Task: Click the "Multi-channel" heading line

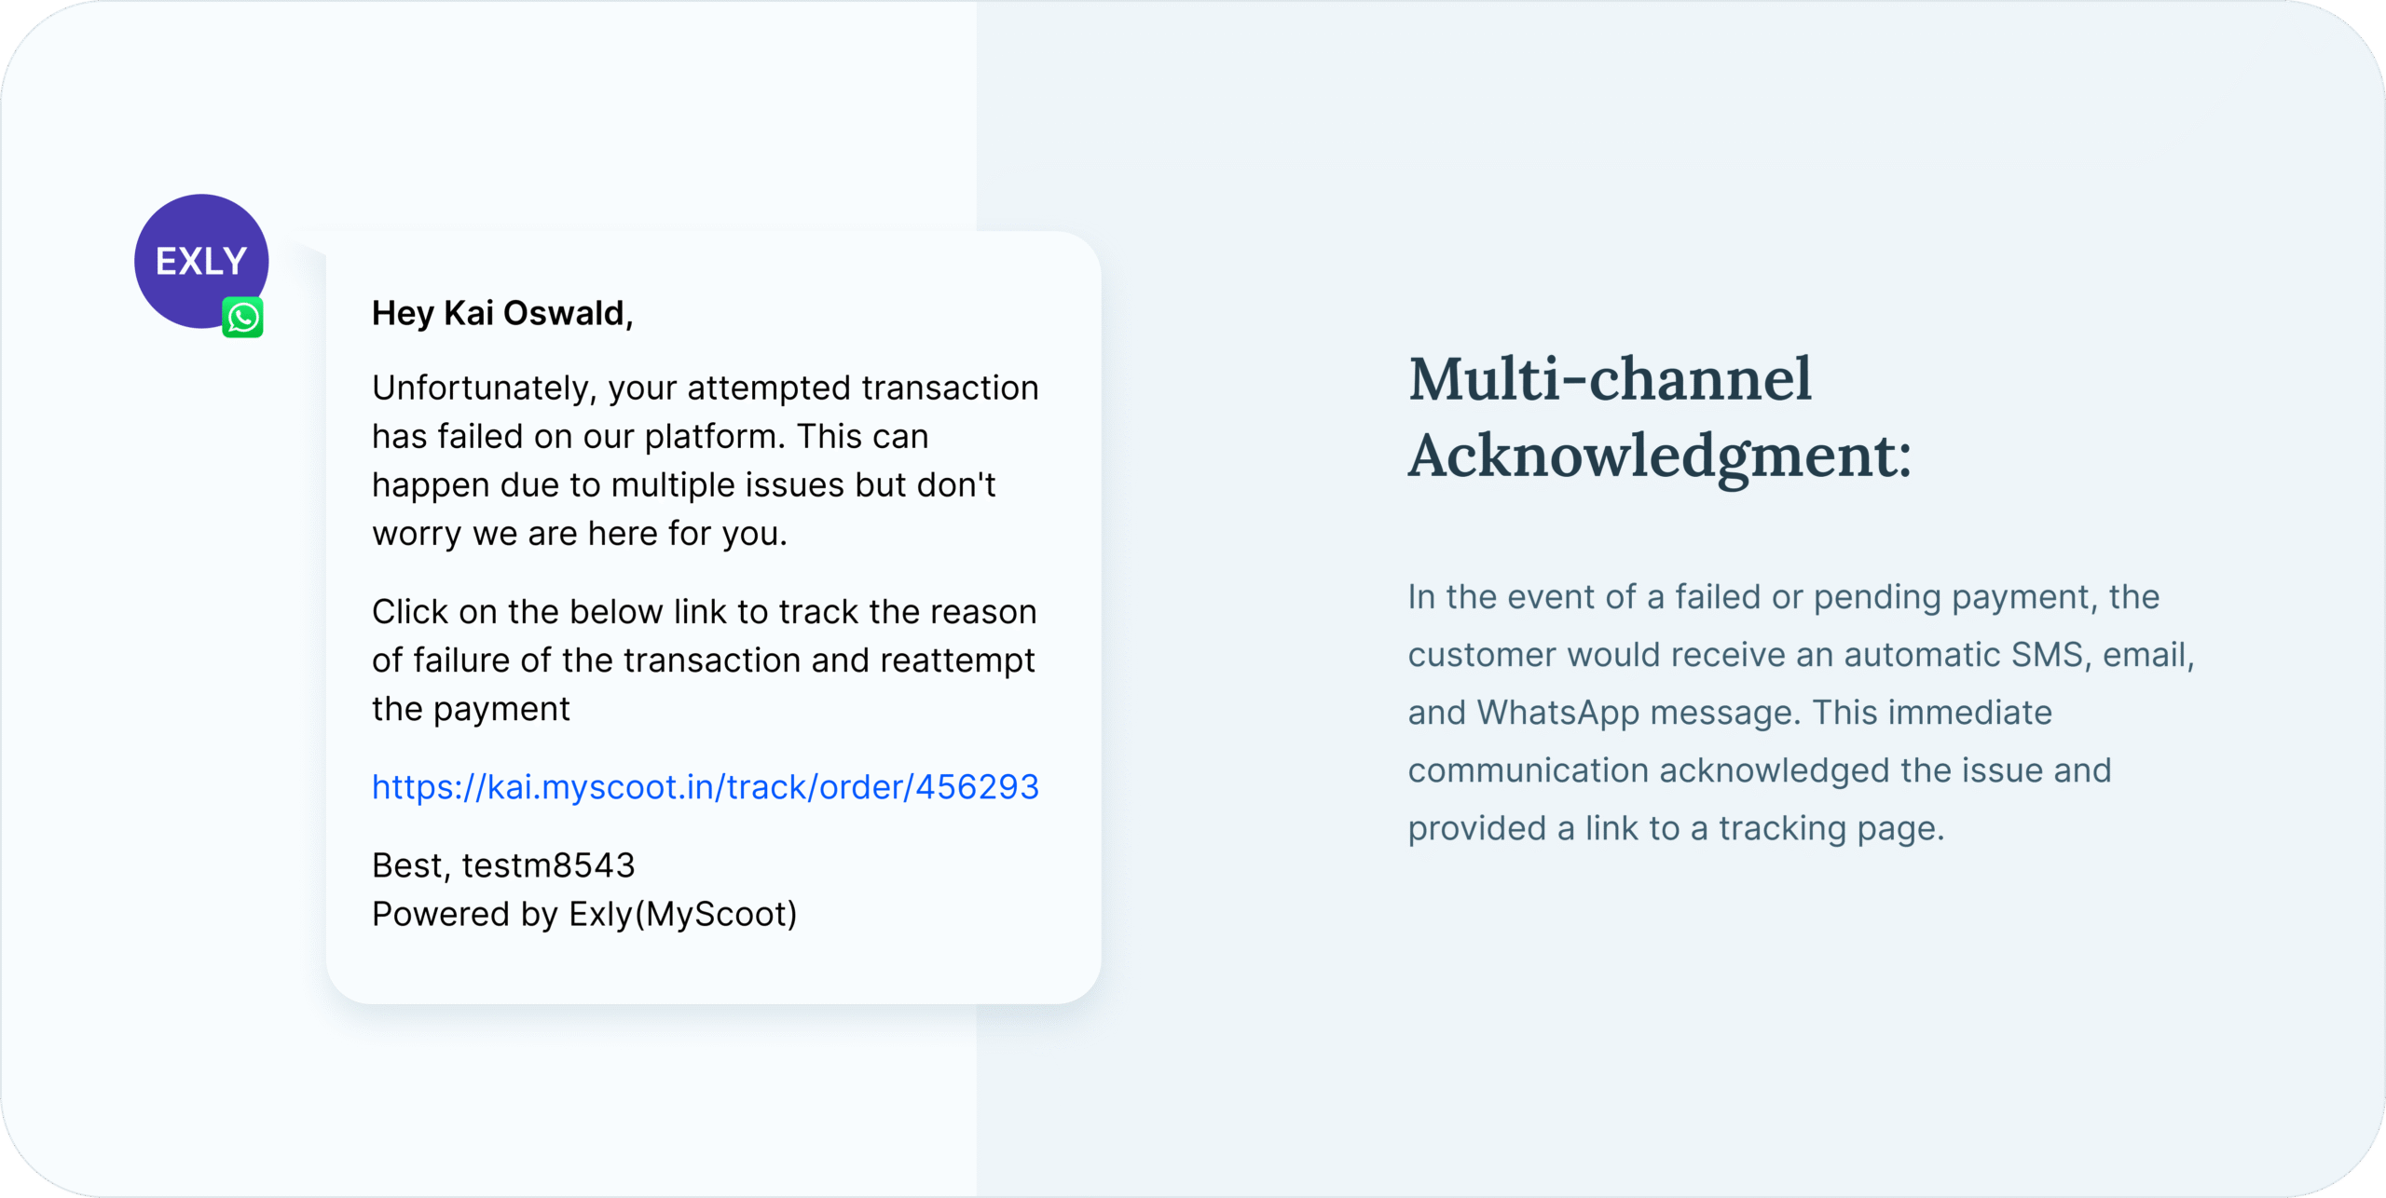Action: 1610,379
